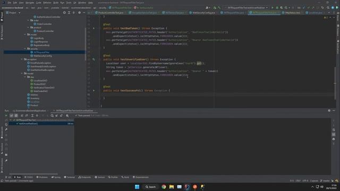340x191 pixels.
Task: Collapse the product folder
Action: point(28,28)
